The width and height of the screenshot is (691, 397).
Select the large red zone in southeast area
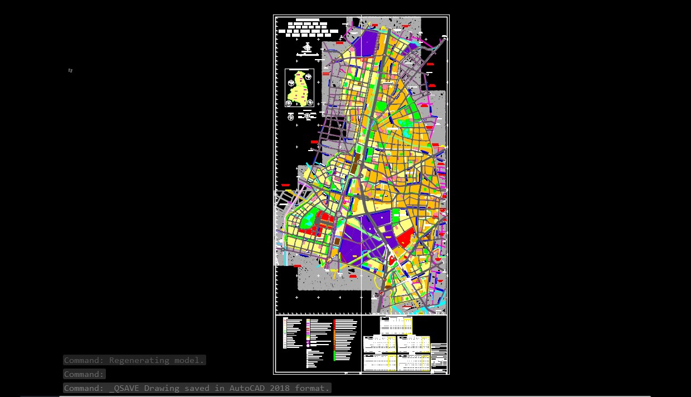pyautogui.click(x=405, y=239)
